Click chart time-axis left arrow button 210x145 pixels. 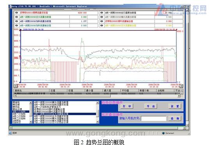coord(16,86)
